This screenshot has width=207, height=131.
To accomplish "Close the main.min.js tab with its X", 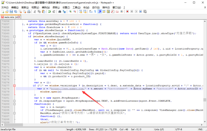I will point(19,17).
